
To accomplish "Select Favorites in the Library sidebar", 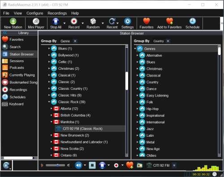I will click(x=19, y=39).
